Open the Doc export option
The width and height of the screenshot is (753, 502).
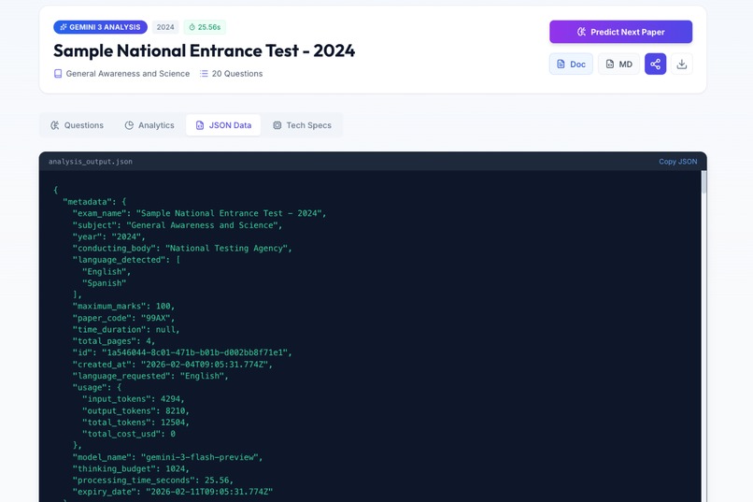pyautogui.click(x=571, y=64)
